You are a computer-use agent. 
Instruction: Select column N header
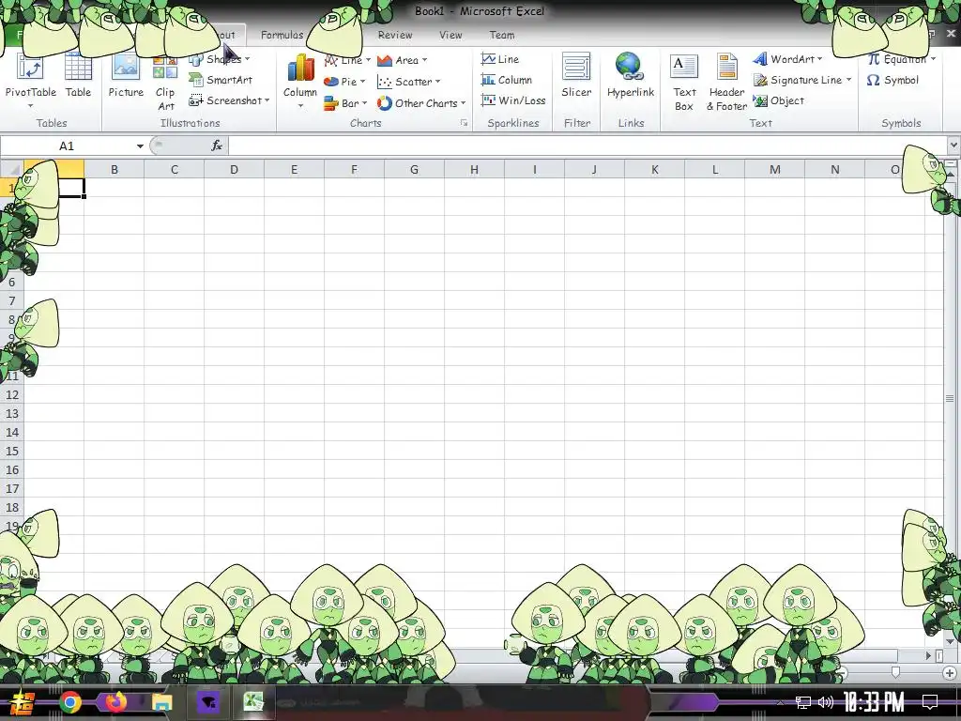[x=834, y=169]
